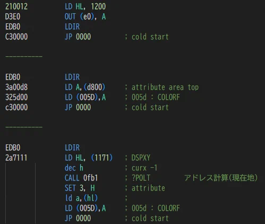Select the instruction OUT (e0), A

[85, 17]
